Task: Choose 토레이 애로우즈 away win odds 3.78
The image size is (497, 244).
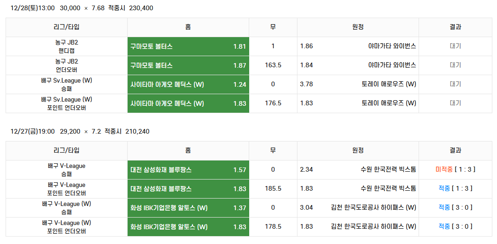Action: (x=358, y=84)
